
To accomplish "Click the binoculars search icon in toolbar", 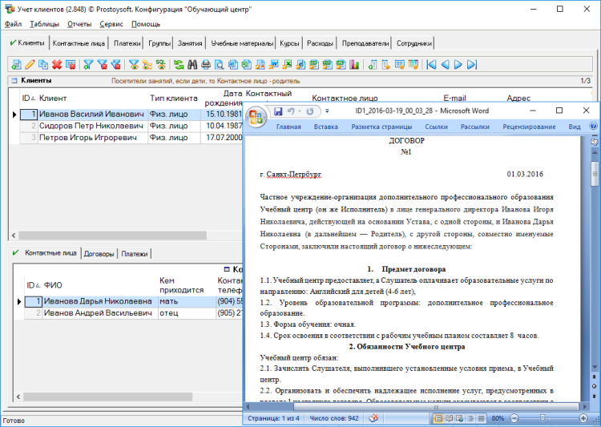I will click(x=192, y=64).
